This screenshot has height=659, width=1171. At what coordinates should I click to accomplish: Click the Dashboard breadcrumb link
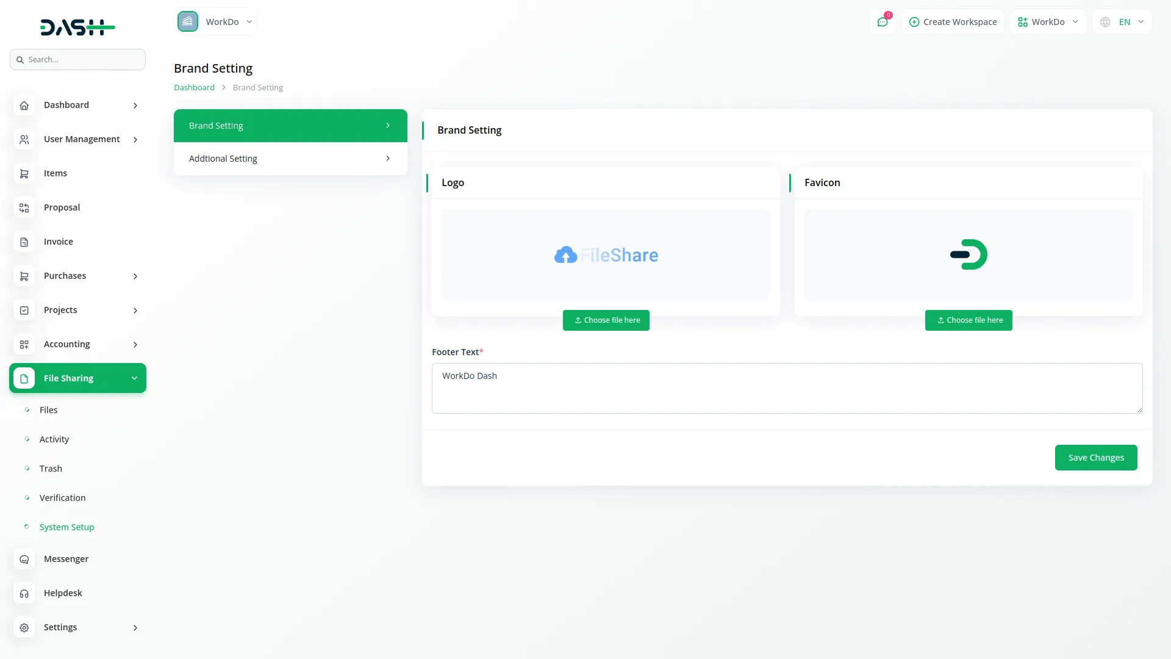pos(194,88)
